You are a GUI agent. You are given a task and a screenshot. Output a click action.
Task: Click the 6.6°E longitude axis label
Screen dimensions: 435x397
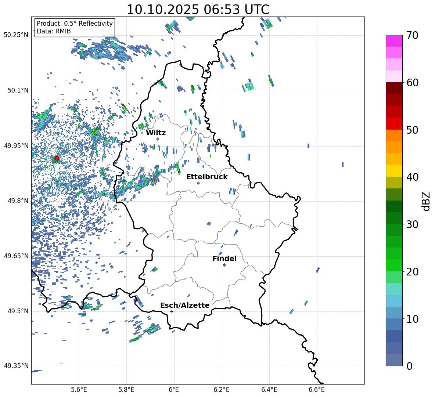point(316,389)
